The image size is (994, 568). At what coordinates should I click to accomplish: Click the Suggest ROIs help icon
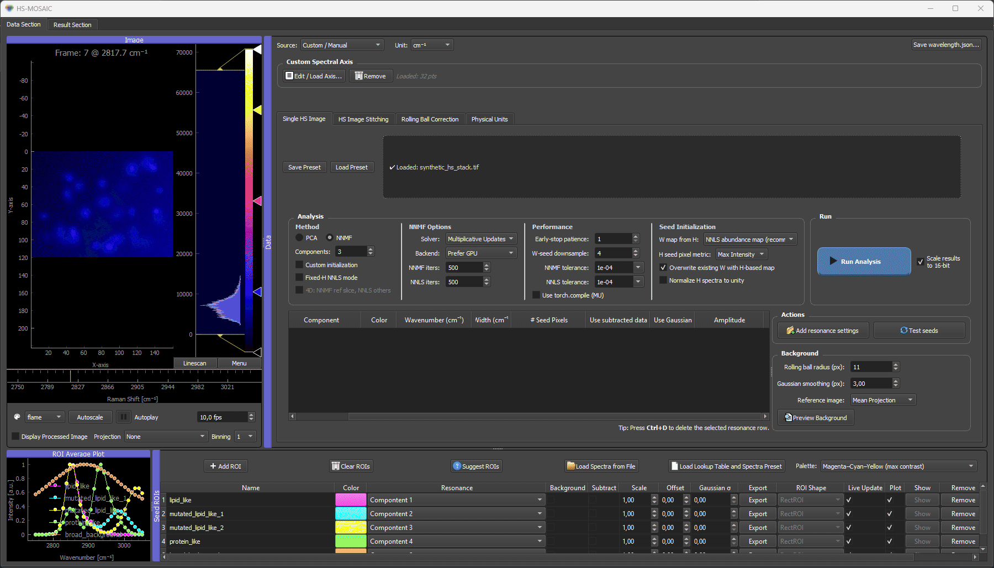[x=457, y=466]
